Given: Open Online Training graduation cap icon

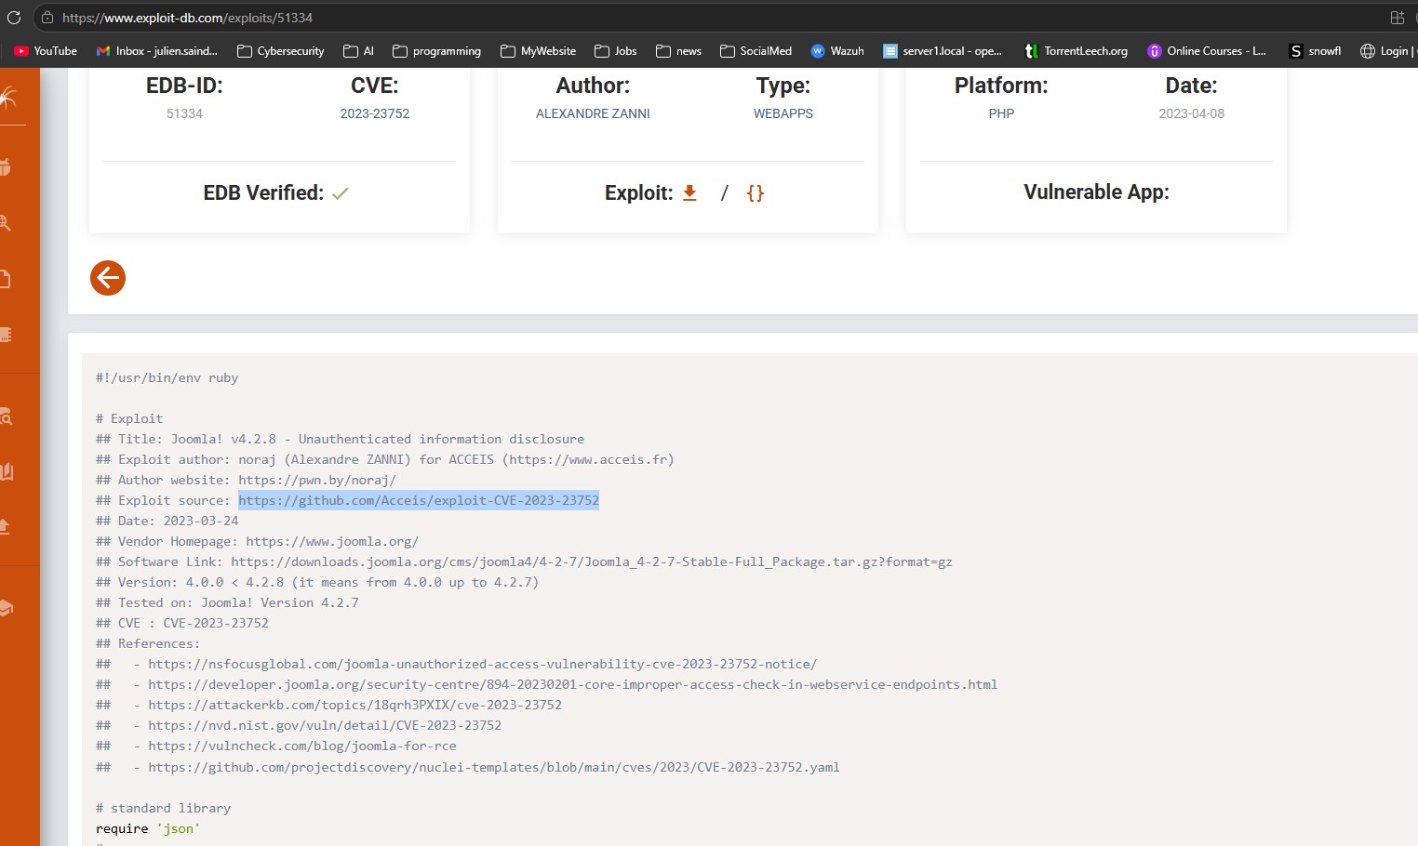Looking at the screenshot, I should [6, 608].
